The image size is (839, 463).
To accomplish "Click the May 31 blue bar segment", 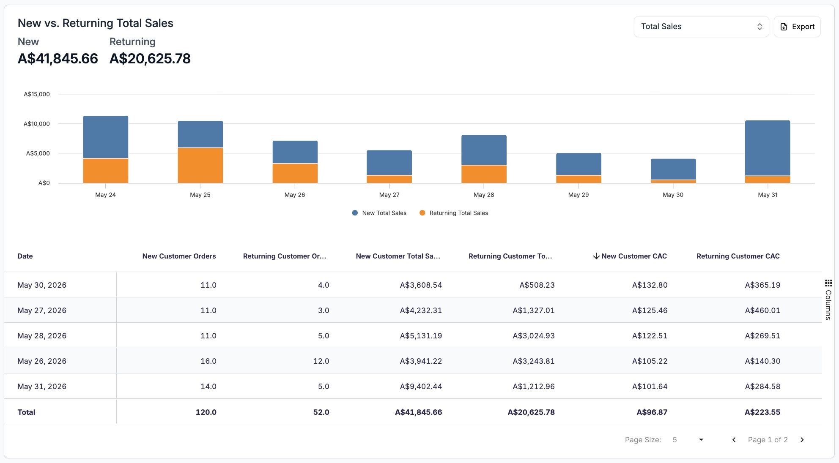I will [x=768, y=148].
